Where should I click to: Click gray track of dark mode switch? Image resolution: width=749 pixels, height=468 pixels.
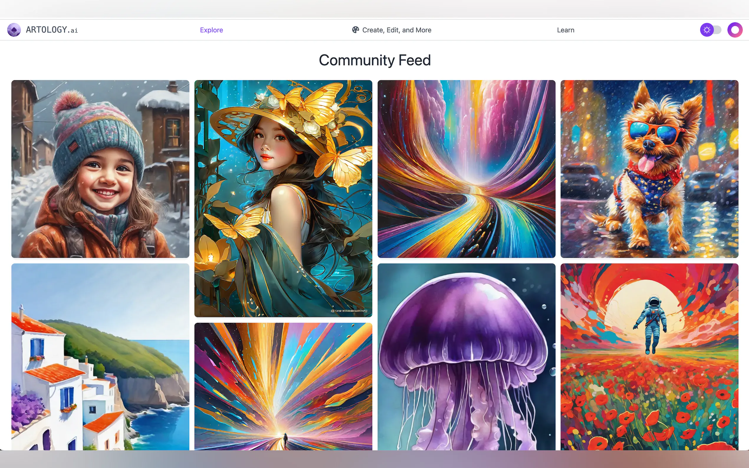click(x=718, y=30)
